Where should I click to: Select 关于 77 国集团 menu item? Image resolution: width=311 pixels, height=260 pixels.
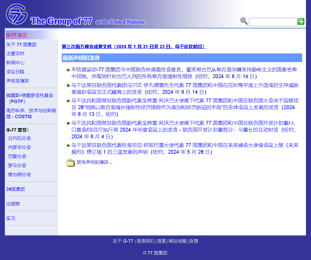coord(21,45)
